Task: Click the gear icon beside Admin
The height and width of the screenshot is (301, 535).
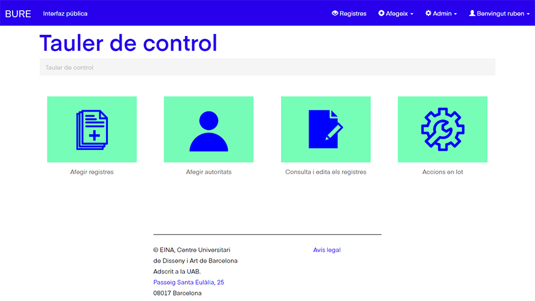Action: coord(428,13)
